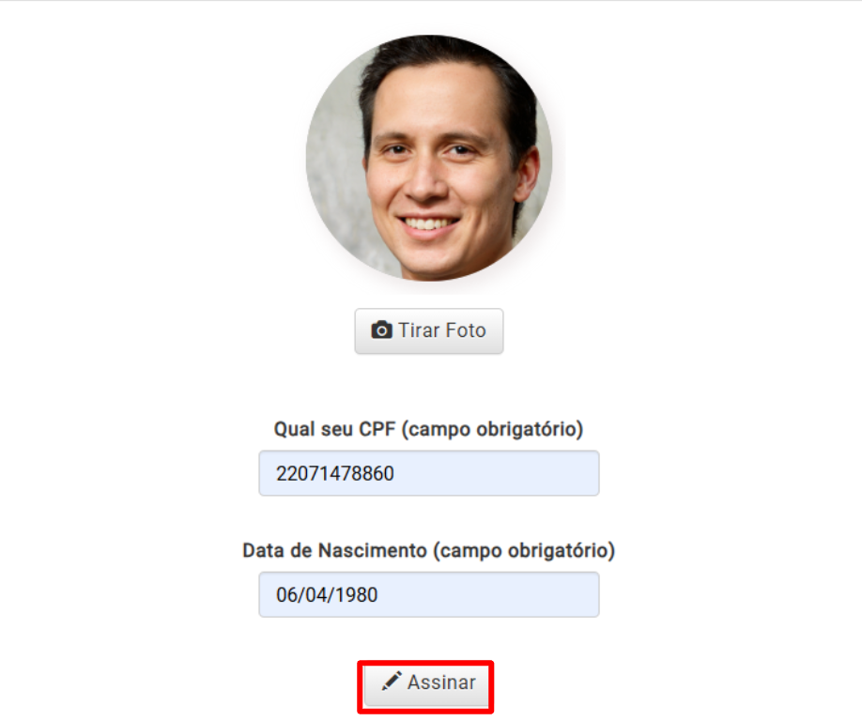
Task: Click the empty area of the birth date field
Action: [489, 594]
